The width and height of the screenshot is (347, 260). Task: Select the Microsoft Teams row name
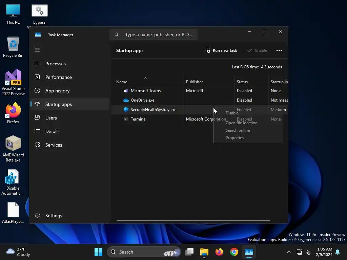point(146,91)
